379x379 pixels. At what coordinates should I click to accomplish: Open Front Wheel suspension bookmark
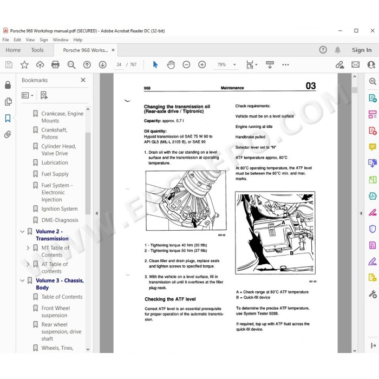pyautogui.click(x=56, y=312)
